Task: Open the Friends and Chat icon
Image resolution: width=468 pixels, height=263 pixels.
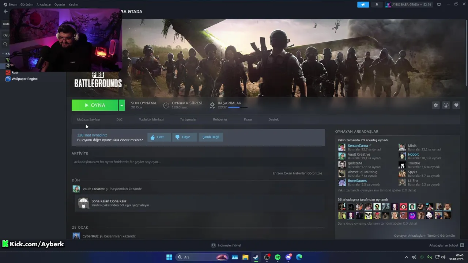Action: [x=462, y=245]
